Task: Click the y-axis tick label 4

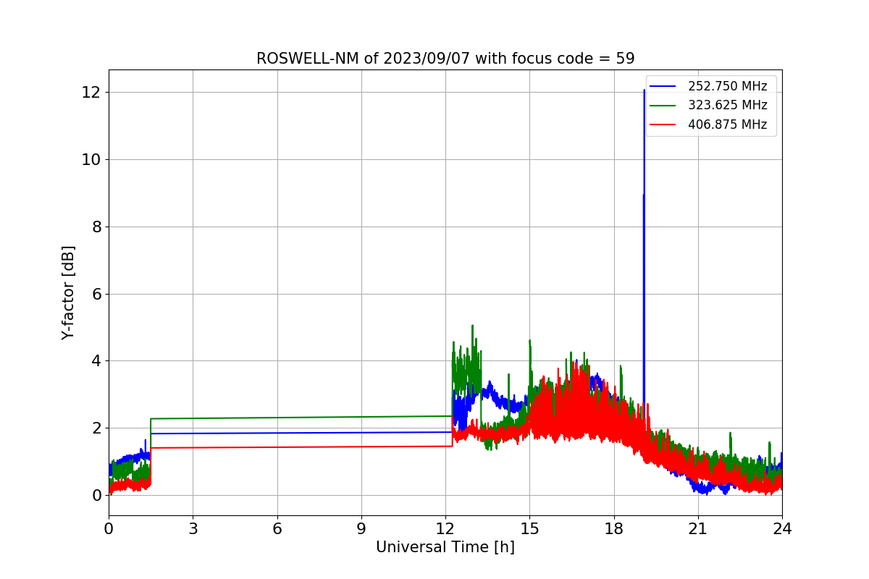Action: [96, 361]
